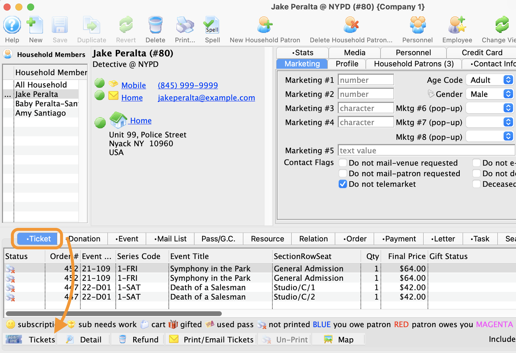This screenshot has width=516, height=353.
Task: Open the Help toolbar icon
Action: [x=12, y=25]
